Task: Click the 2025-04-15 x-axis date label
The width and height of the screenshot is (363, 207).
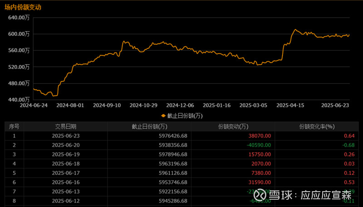Action: (x=290, y=105)
